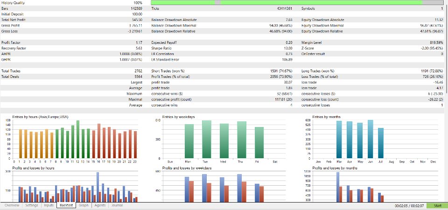Open the Overview tab
This screenshot has height=210, width=448.
12,205
